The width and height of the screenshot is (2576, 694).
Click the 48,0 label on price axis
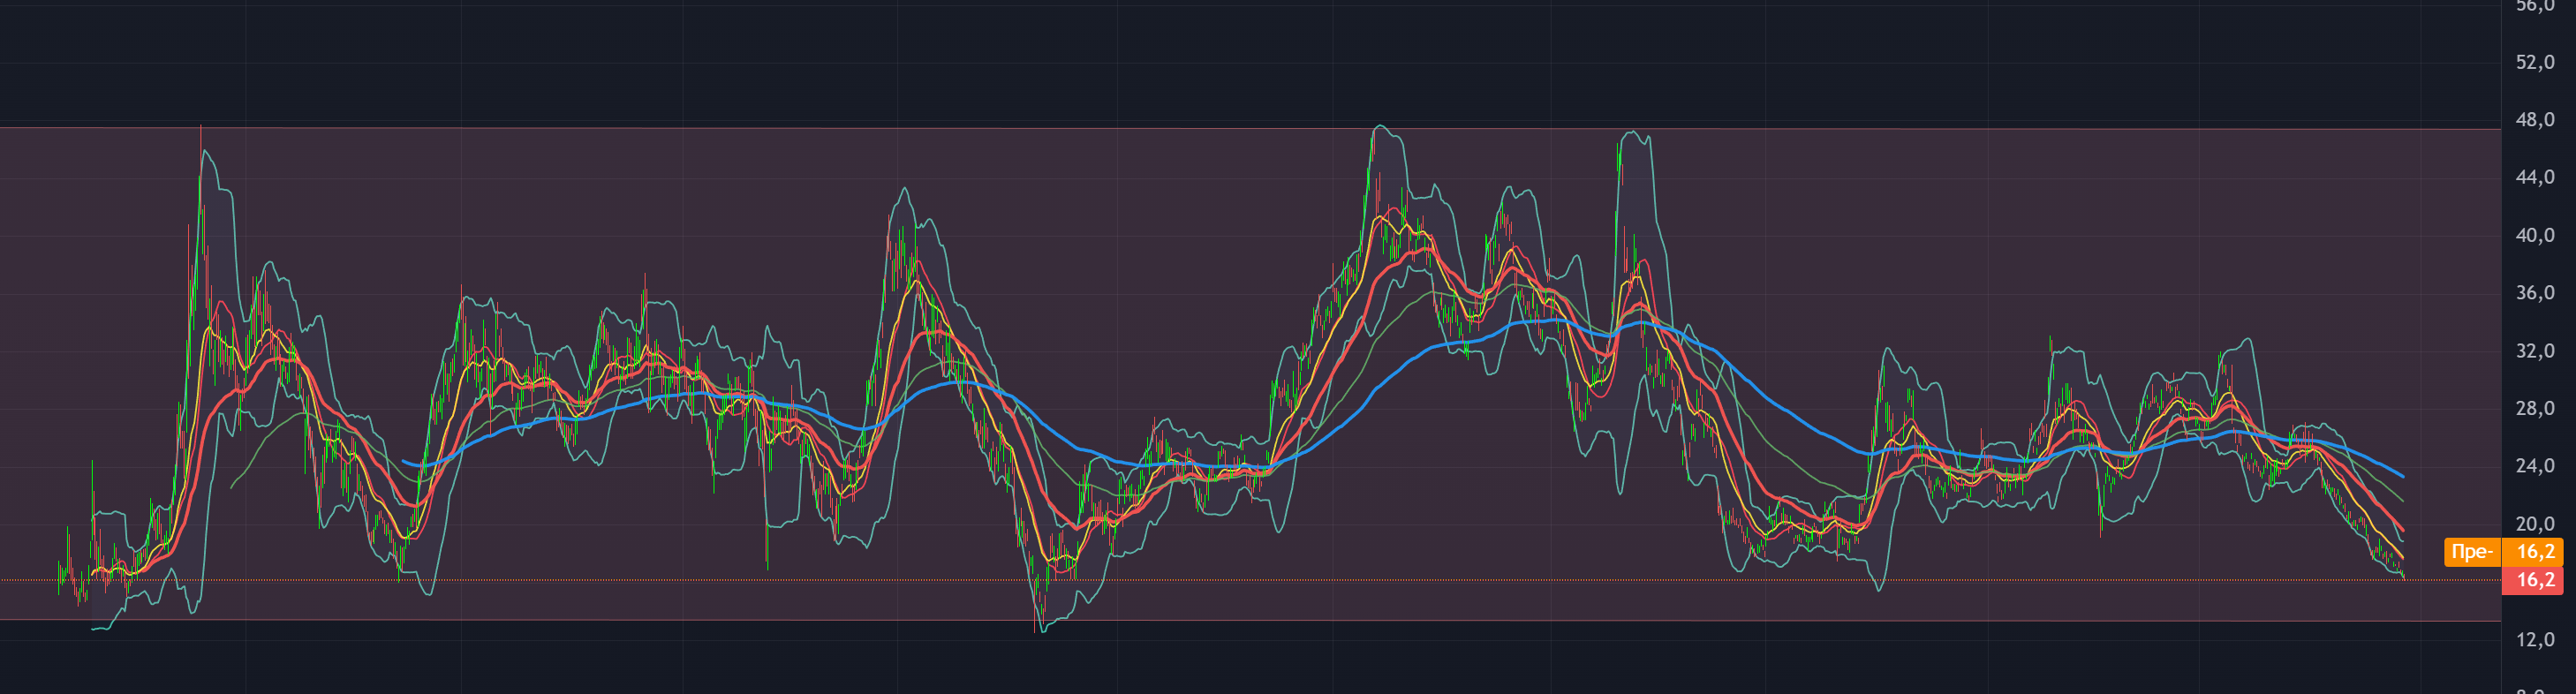[2535, 120]
